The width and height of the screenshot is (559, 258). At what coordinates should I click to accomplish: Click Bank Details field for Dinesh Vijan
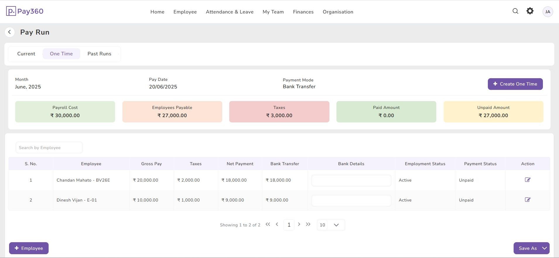click(x=351, y=201)
